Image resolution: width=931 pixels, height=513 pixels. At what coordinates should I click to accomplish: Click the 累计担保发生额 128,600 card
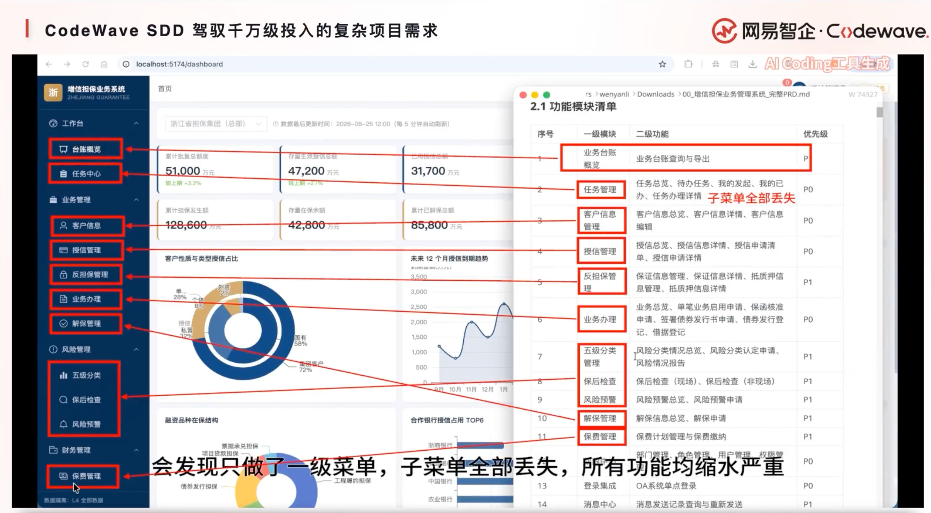tap(215, 220)
